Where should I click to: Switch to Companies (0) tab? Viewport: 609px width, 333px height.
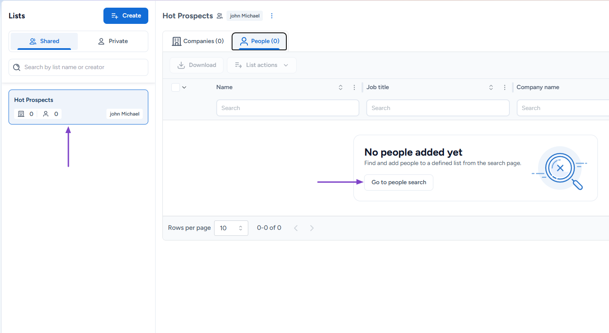[197, 41]
